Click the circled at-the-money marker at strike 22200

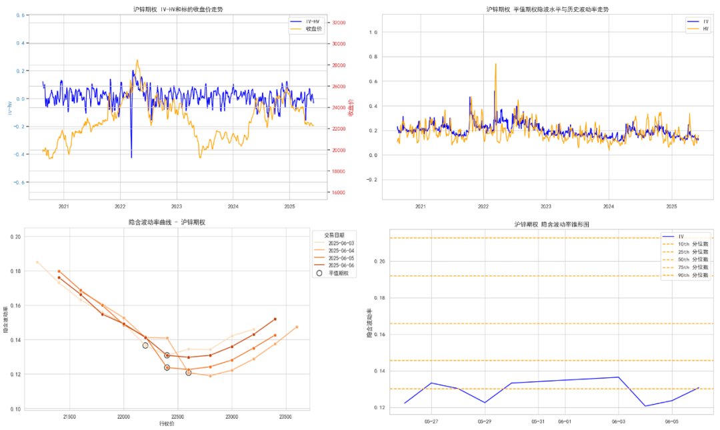[x=145, y=345]
